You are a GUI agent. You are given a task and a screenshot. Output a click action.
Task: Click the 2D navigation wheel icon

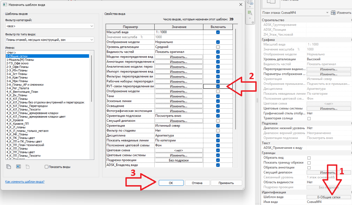click(250, 2)
